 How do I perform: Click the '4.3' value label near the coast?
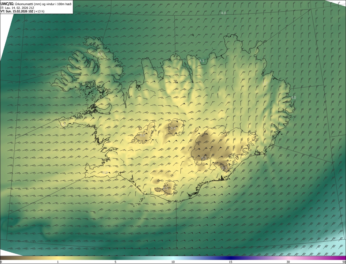(202, 61)
